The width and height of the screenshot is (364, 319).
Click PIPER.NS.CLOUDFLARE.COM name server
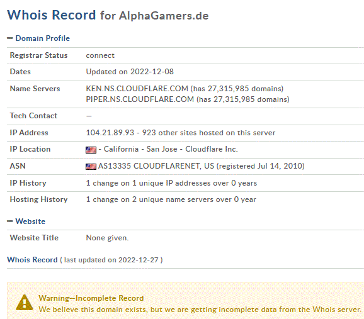point(140,99)
